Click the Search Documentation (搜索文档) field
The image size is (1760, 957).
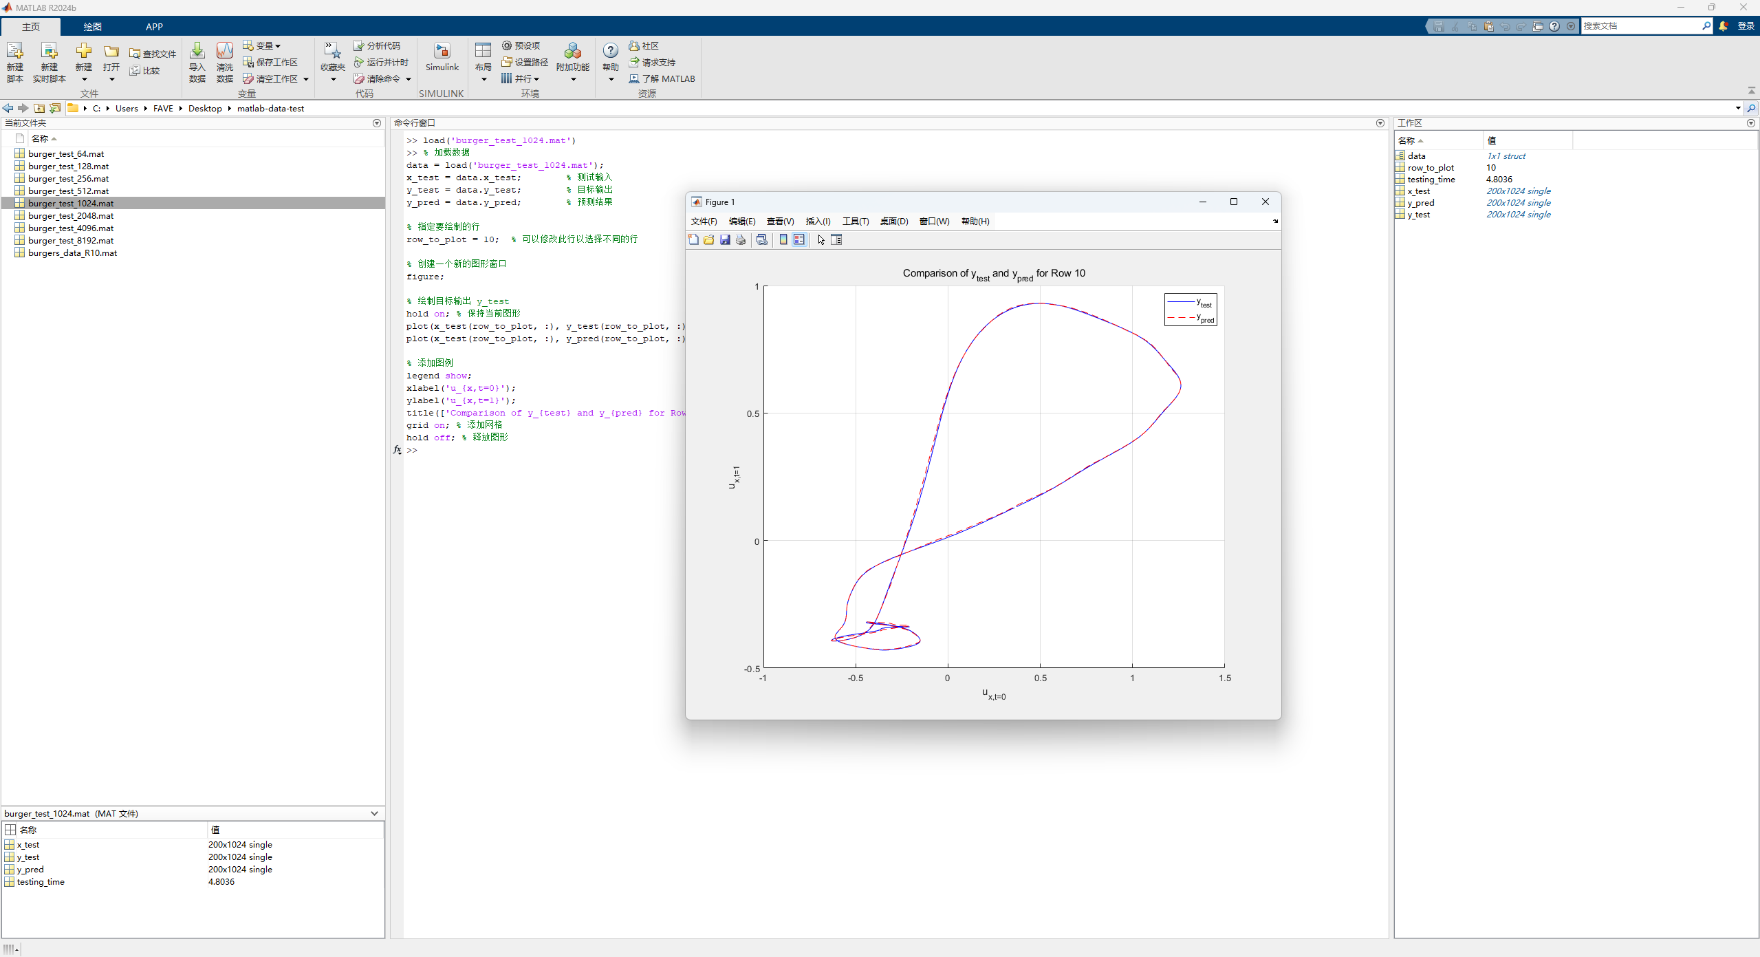(1640, 26)
